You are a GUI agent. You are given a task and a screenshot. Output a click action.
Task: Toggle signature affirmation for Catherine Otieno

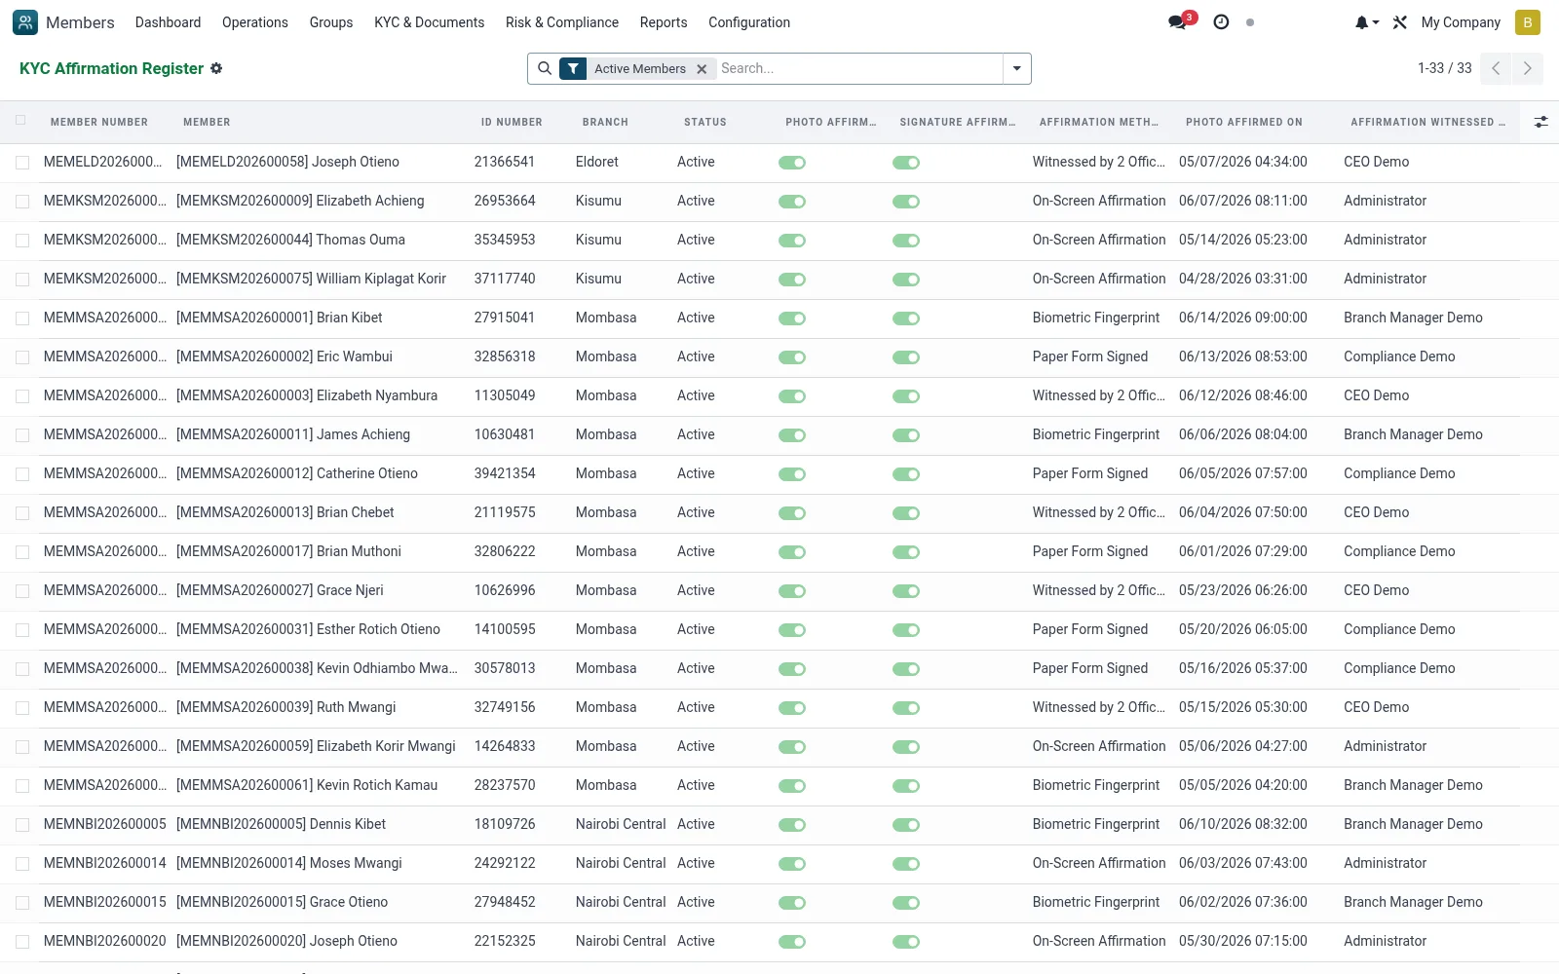[906, 474]
